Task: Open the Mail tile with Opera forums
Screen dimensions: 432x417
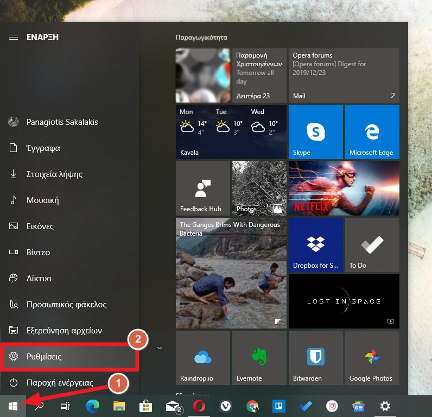Action: click(344, 75)
